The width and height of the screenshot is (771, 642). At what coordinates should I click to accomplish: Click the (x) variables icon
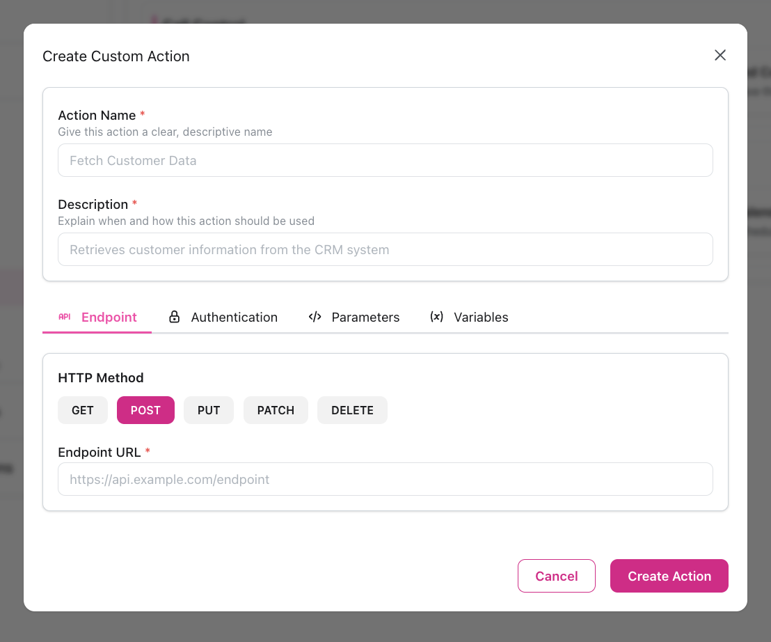point(436,317)
